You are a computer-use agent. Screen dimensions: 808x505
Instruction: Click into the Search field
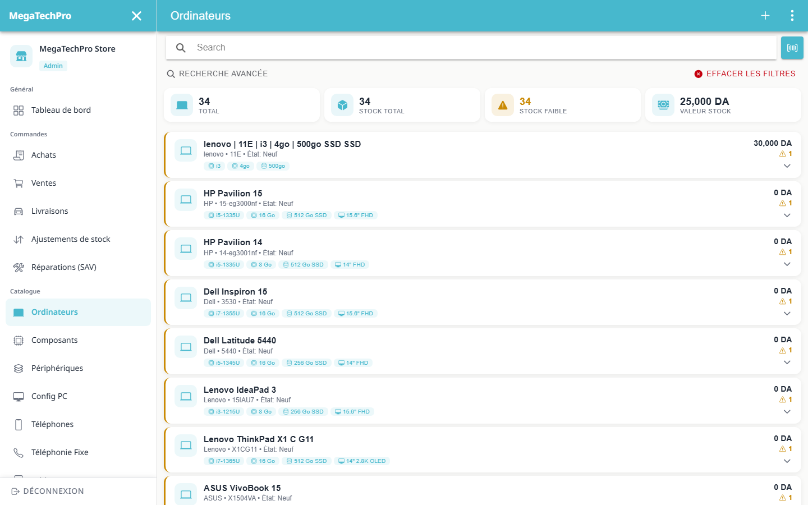coord(471,48)
